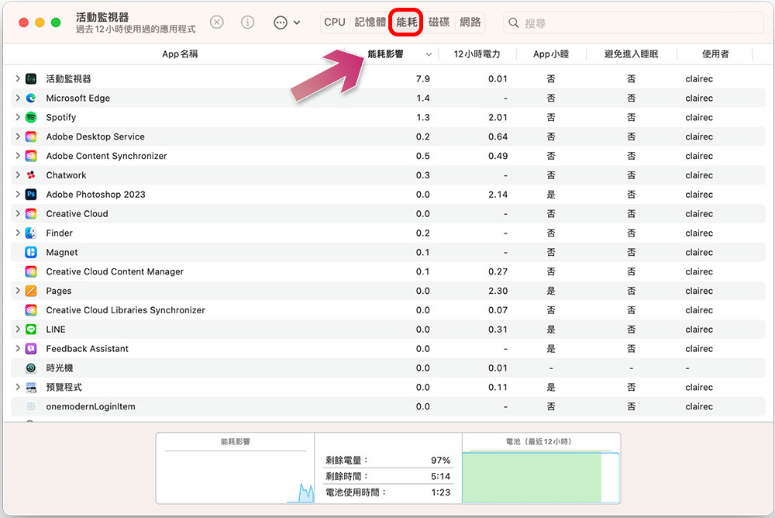
Task: Click the Photoshop 2023 Ps icon
Action: (x=31, y=195)
